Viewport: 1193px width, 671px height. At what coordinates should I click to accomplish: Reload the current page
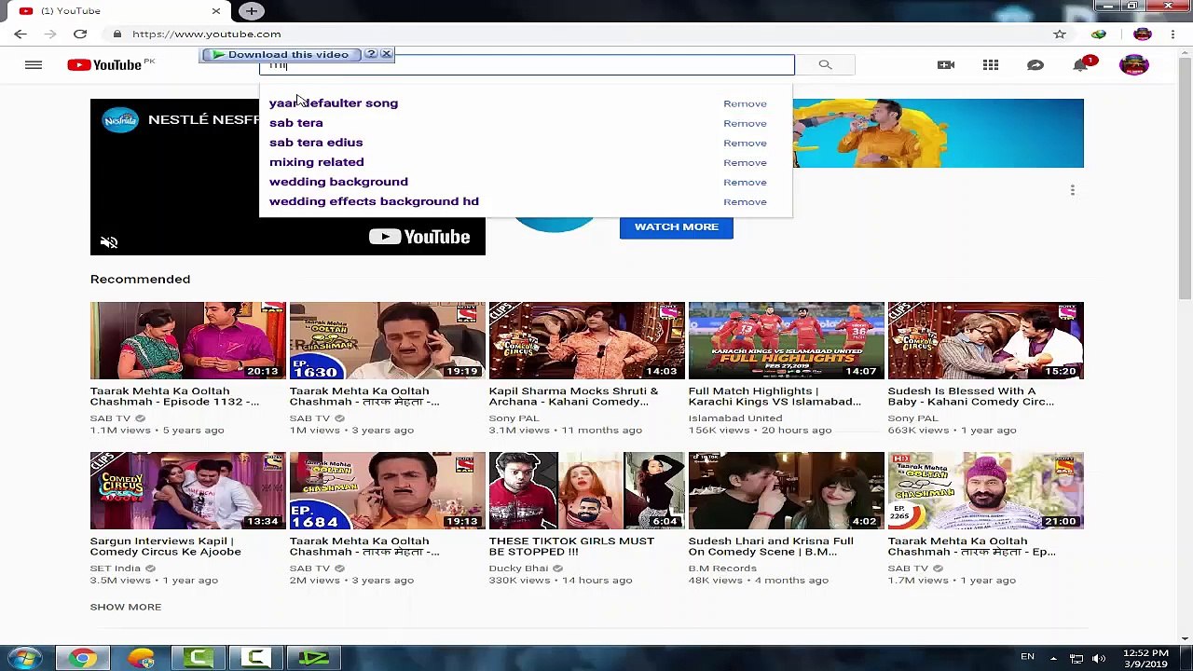pos(80,34)
